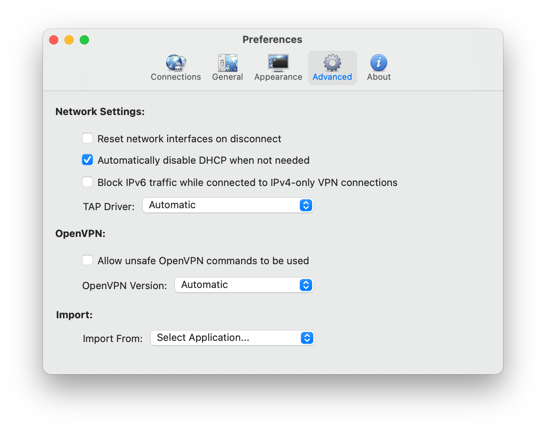Image resolution: width=546 pixels, height=431 pixels.
Task: Go to the General tab label
Action: (x=228, y=77)
